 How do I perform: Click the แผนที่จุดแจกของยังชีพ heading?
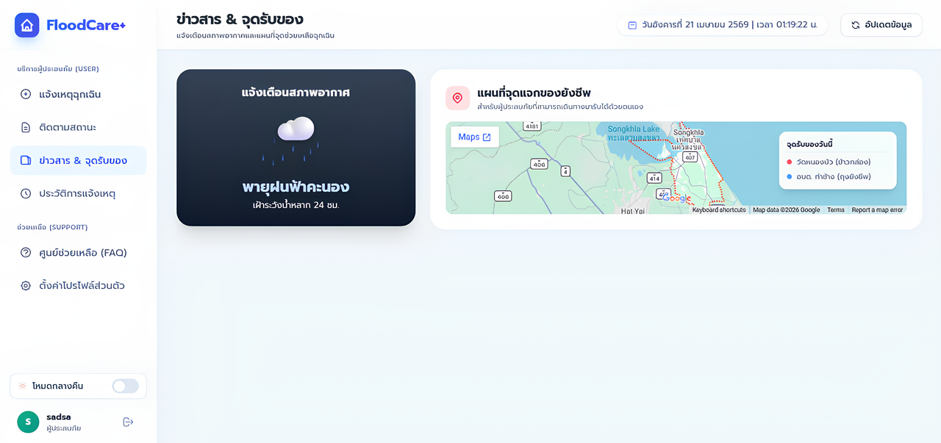[x=534, y=93]
